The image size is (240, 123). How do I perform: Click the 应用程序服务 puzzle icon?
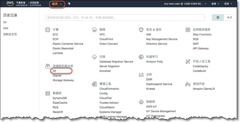pos(188,30)
